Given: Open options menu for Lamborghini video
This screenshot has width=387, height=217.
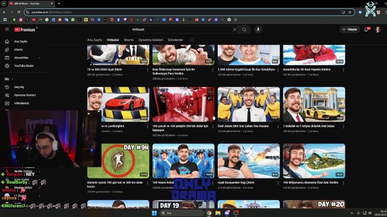Looking at the screenshot, I should (148, 127).
